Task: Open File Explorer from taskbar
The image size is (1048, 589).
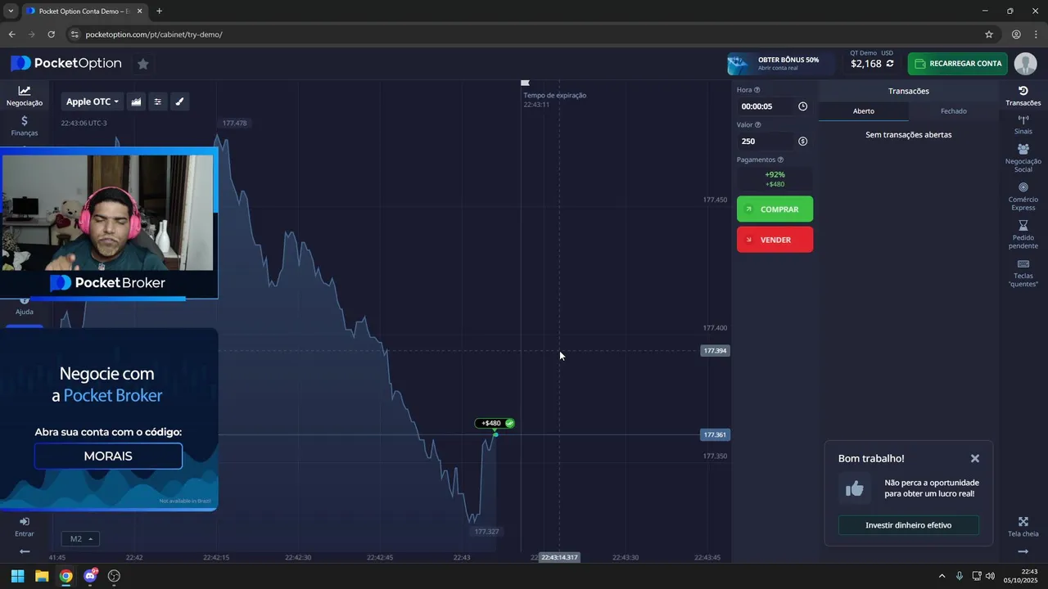Action: [x=42, y=576]
